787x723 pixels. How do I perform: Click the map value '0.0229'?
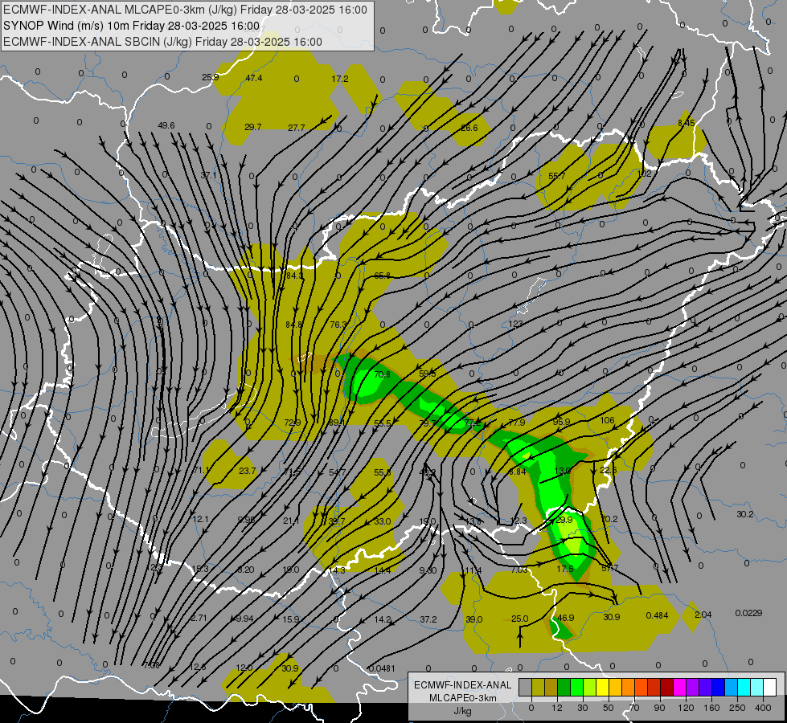[x=748, y=613]
